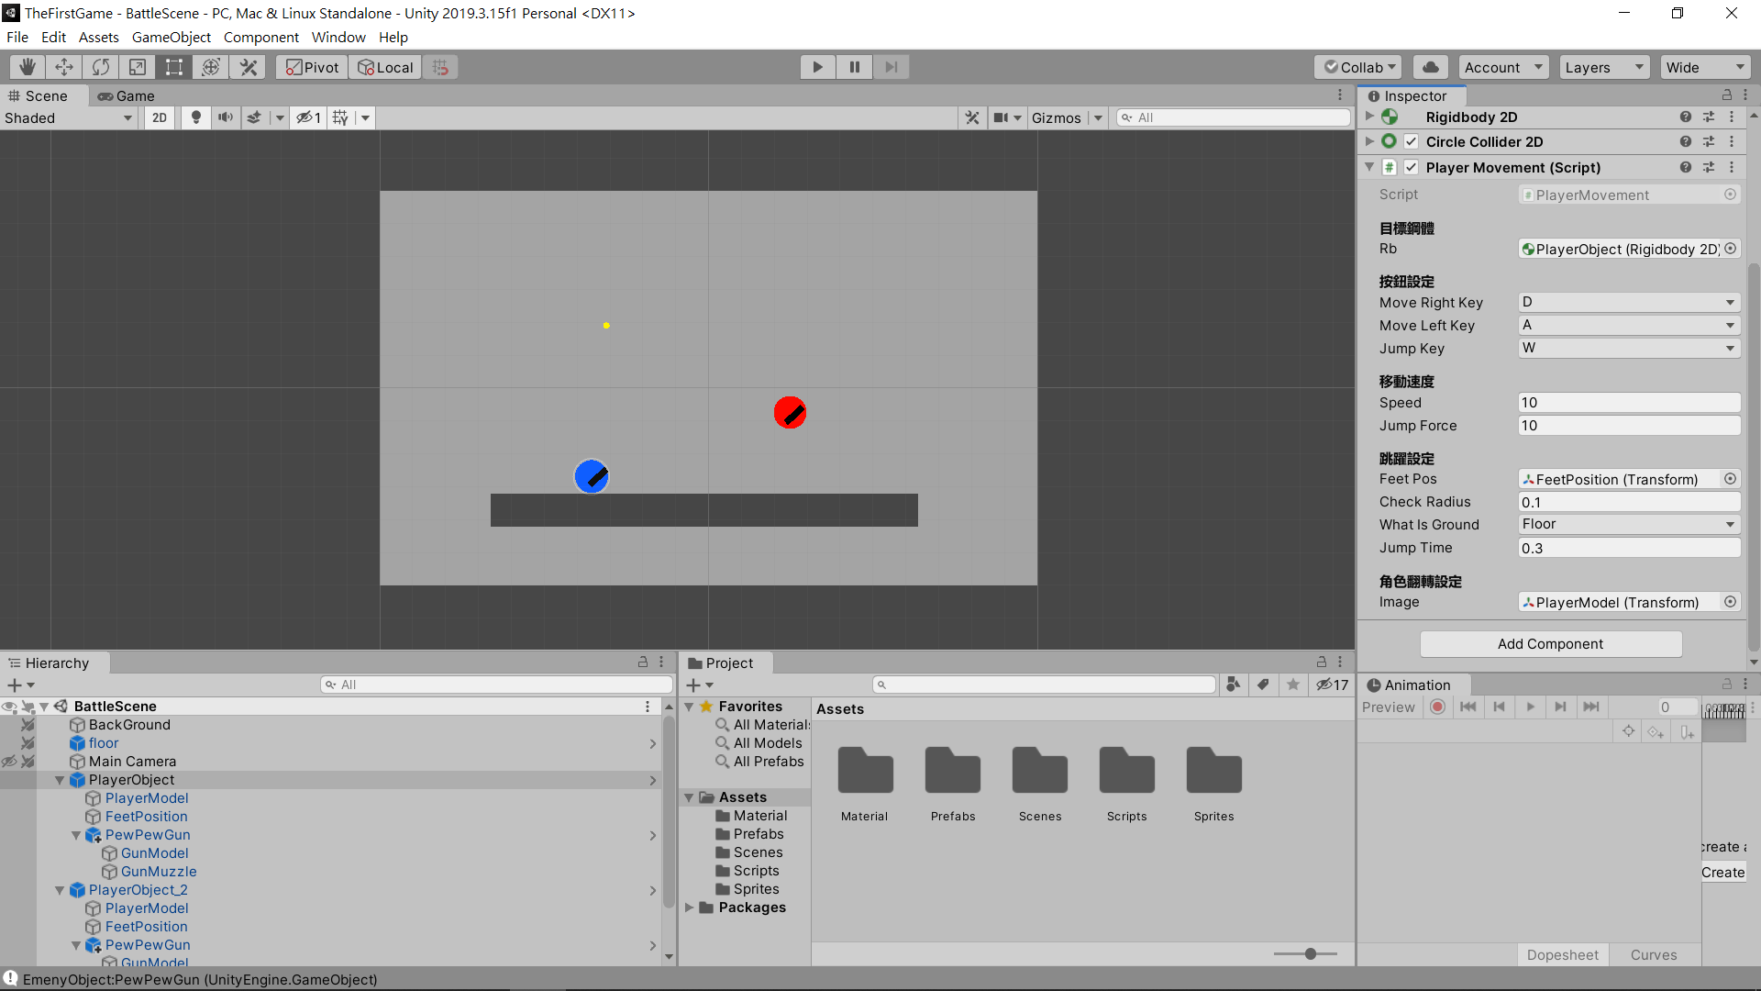Image resolution: width=1761 pixels, height=991 pixels.
Task: Select the Move tool
Action: click(x=64, y=67)
